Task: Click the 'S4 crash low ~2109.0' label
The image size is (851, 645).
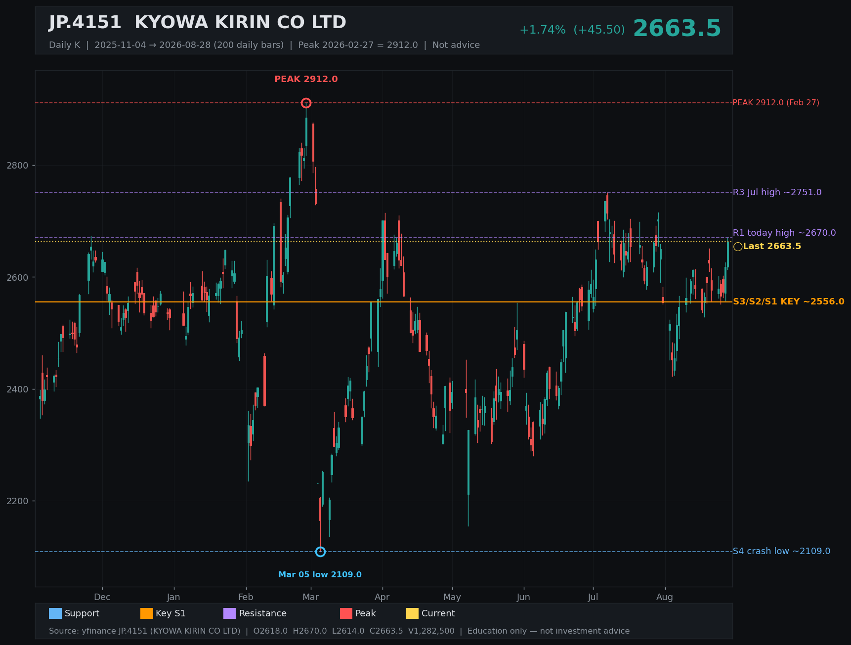Action: pos(781,551)
